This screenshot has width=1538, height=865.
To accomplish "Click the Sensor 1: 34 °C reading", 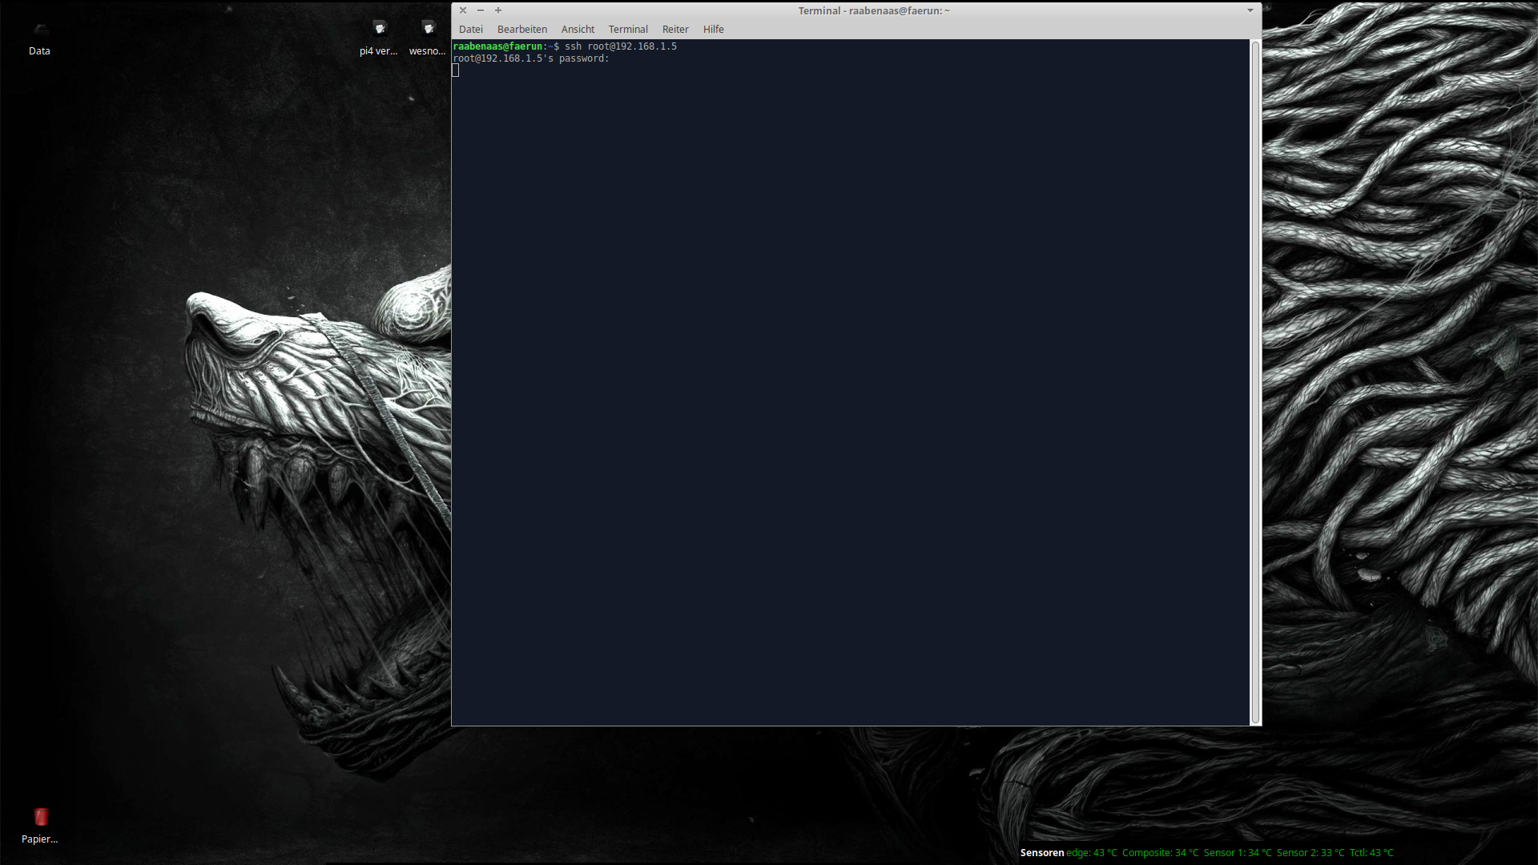I will tap(1238, 853).
